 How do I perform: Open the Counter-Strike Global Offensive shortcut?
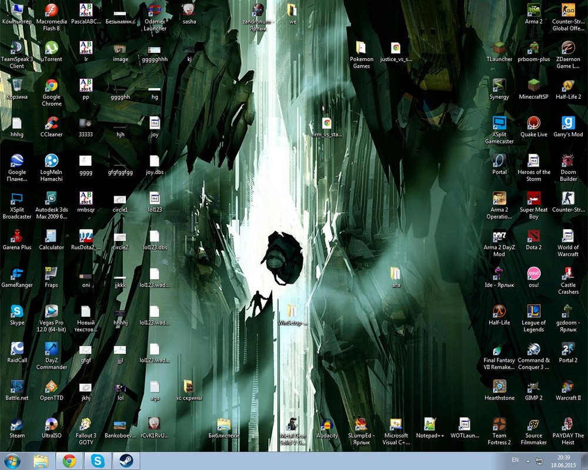(568, 17)
